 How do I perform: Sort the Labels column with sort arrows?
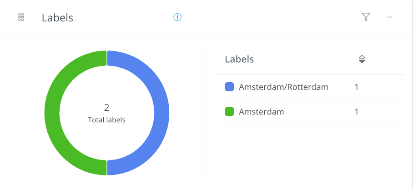tap(362, 59)
